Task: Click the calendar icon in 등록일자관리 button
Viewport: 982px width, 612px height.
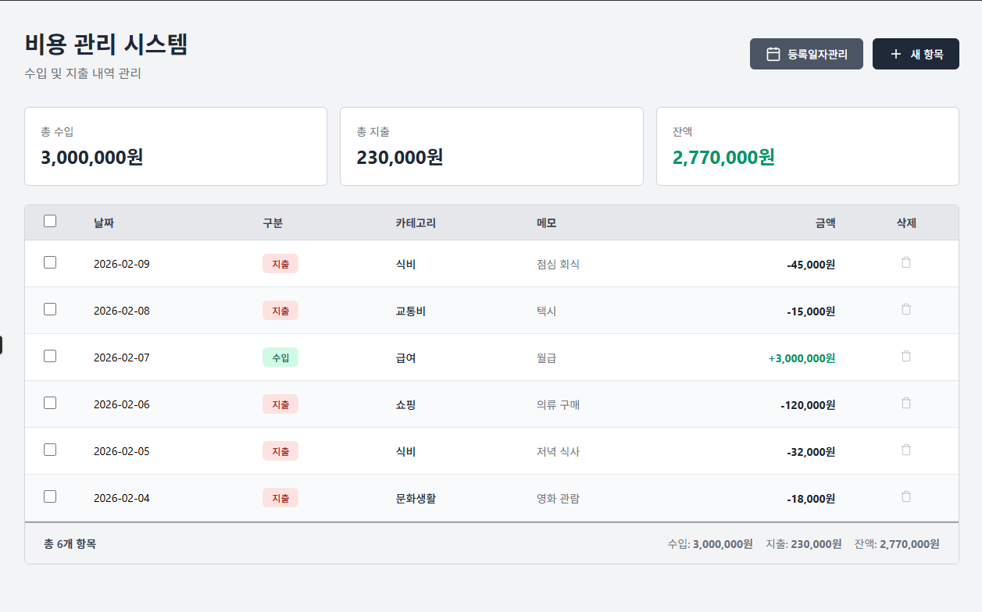Action: click(x=773, y=54)
